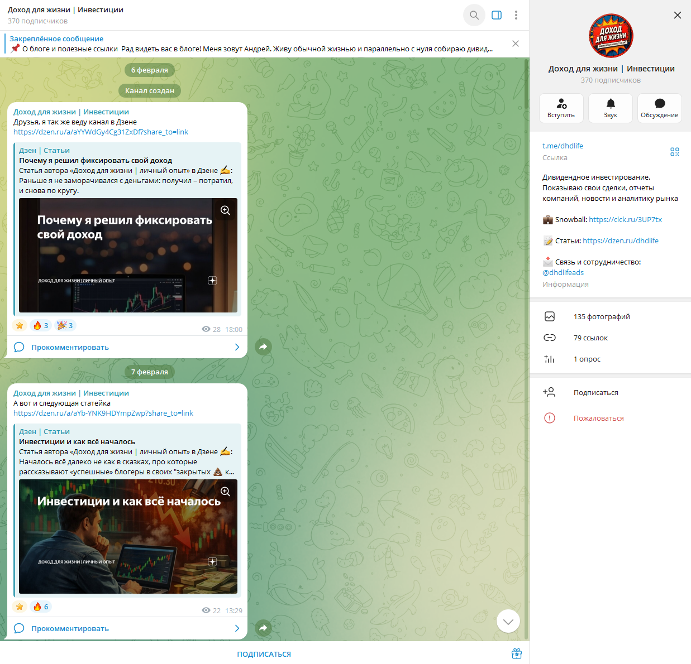Open the second post's dzen.ru aYb-YNK9HDYmpZwp link
Image resolution: width=691 pixels, height=664 pixels.
[x=103, y=413]
